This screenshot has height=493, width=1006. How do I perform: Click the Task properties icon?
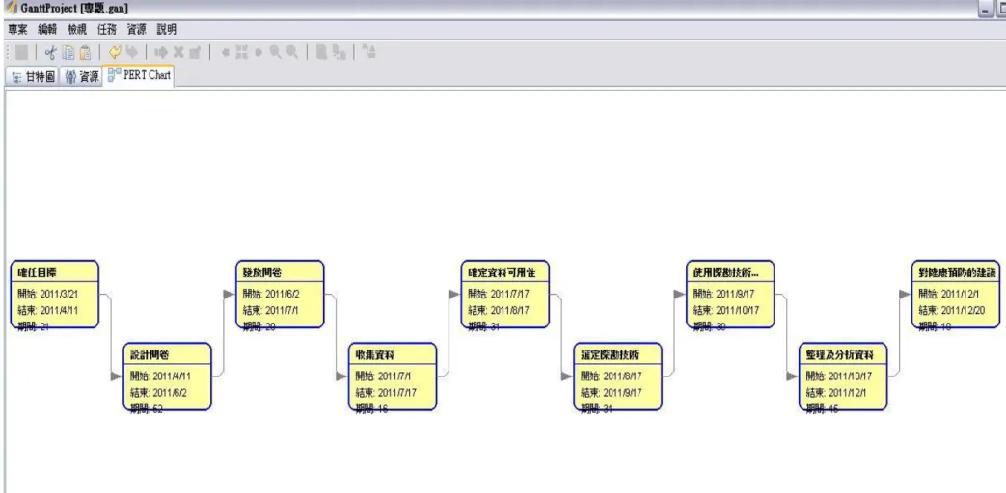[x=195, y=53]
